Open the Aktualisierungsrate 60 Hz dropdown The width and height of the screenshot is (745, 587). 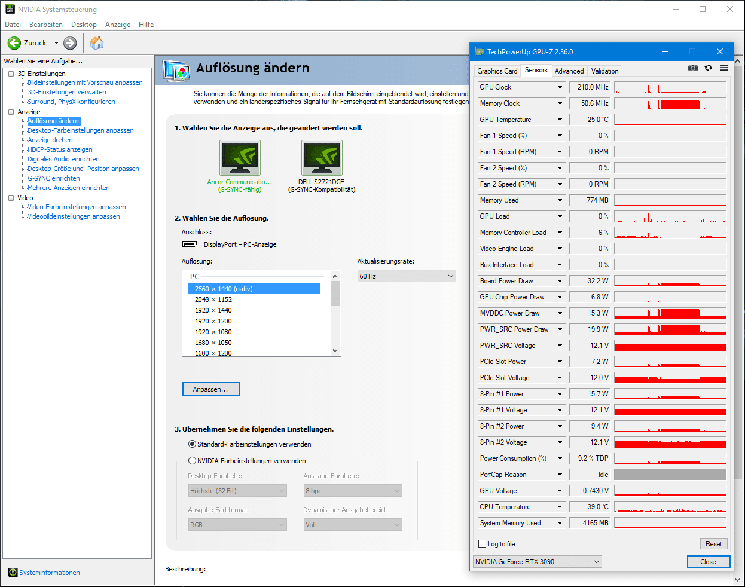point(407,276)
